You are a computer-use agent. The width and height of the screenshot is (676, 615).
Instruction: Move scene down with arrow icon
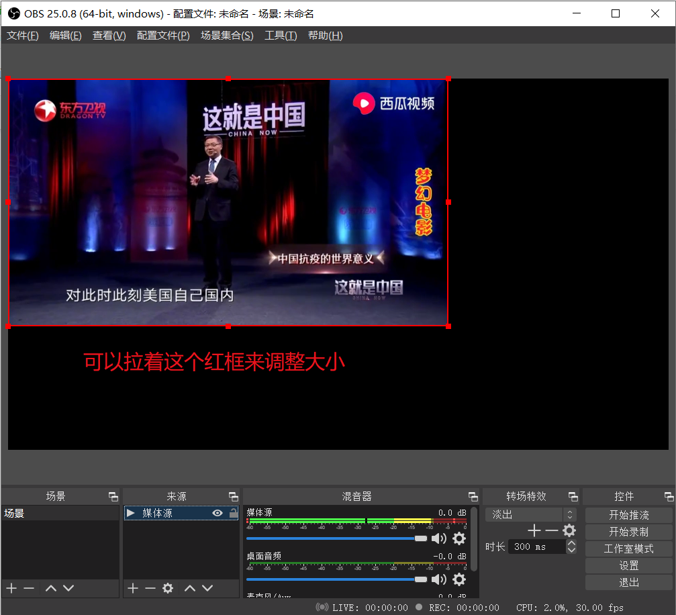(68, 588)
